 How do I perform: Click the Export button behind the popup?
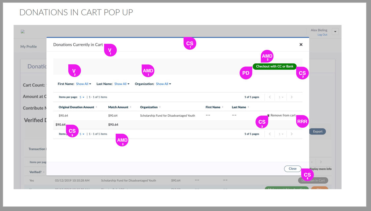317,131
